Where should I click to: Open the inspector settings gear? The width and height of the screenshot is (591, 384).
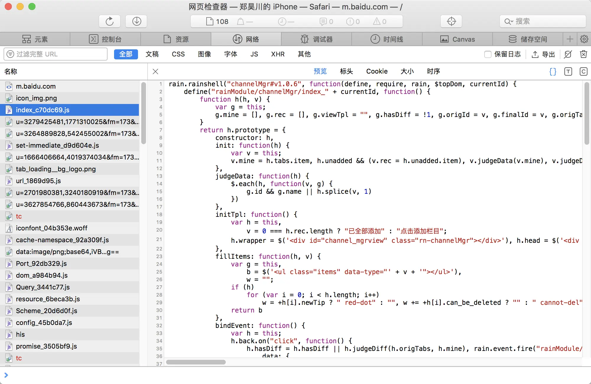coord(584,39)
